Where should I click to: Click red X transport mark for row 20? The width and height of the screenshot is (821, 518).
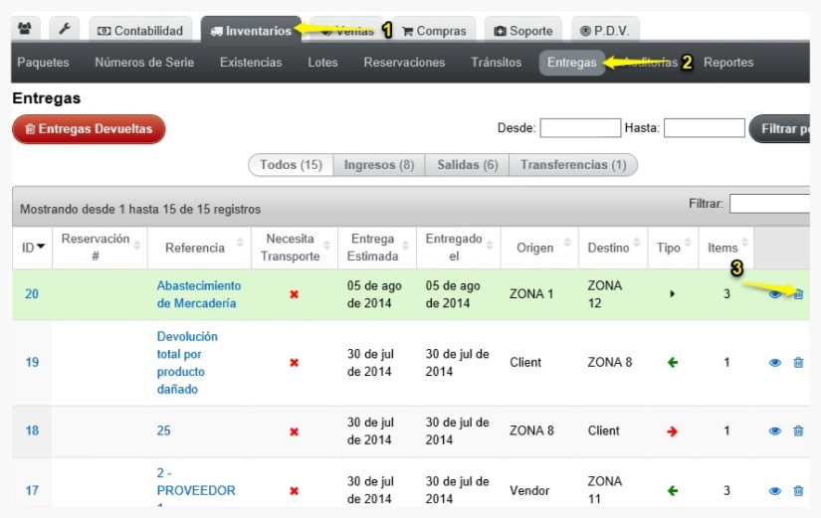(295, 294)
